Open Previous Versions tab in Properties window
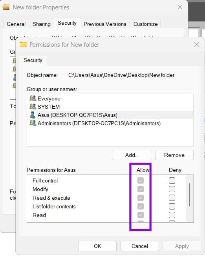Image resolution: width=205 pixels, height=257 pixels. (x=105, y=24)
